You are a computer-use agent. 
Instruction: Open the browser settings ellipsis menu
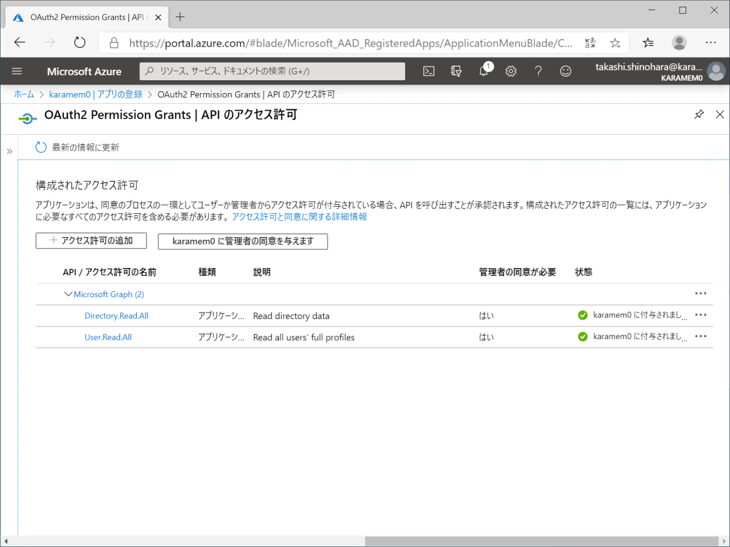tap(711, 43)
